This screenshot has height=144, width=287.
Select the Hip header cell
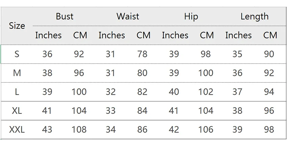191,17
